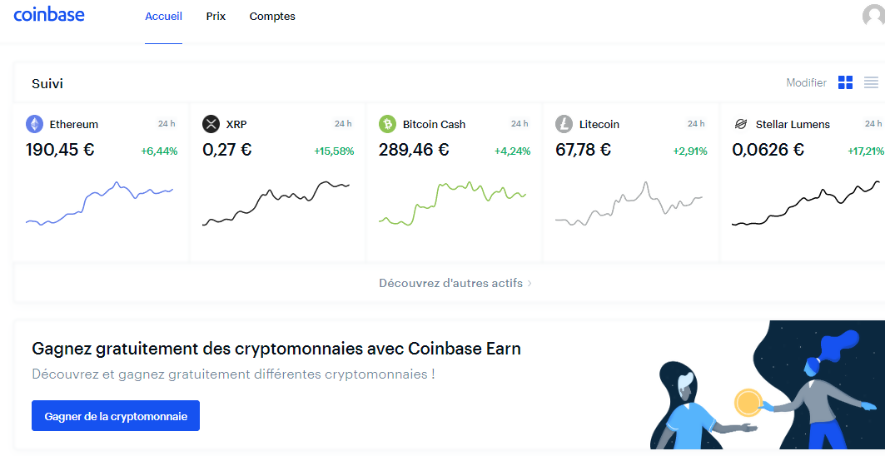Open the 24 h period on Litecoin card

696,124
